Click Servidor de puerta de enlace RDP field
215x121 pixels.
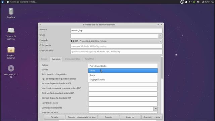(123, 84)
